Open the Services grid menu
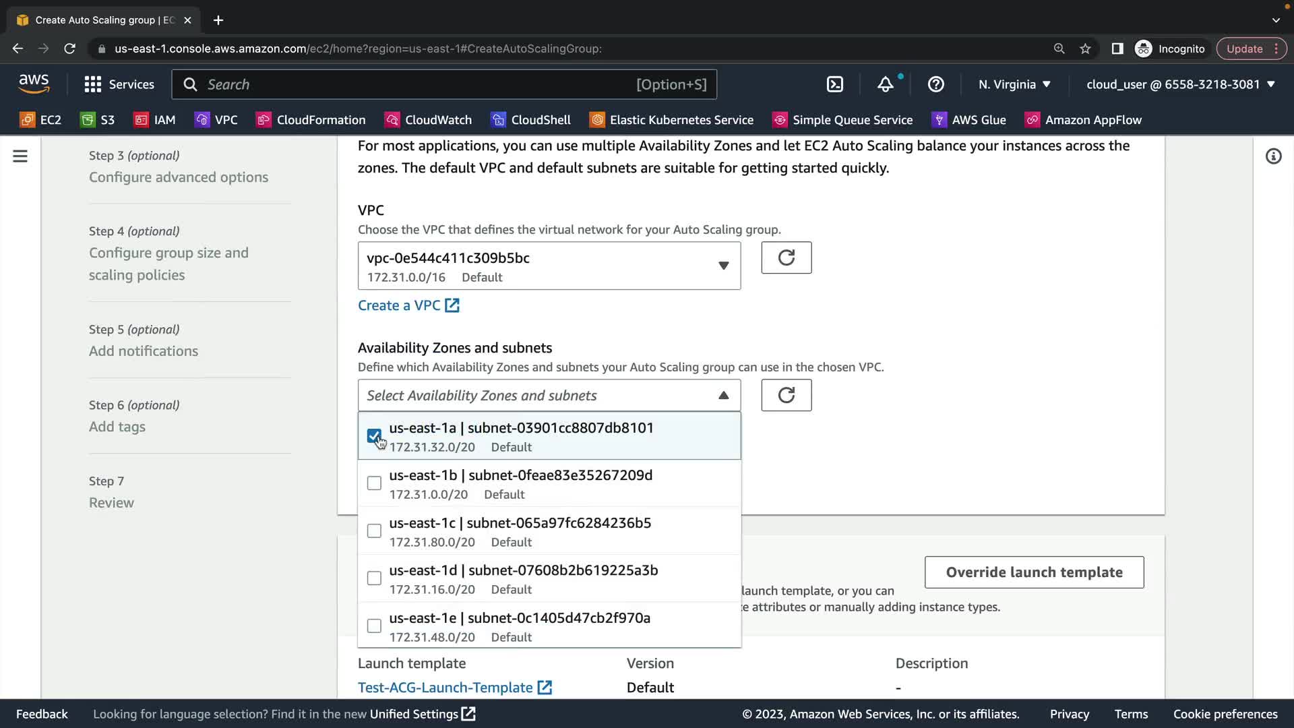The width and height of the screenshot is (1294, 728). (119, 84)
